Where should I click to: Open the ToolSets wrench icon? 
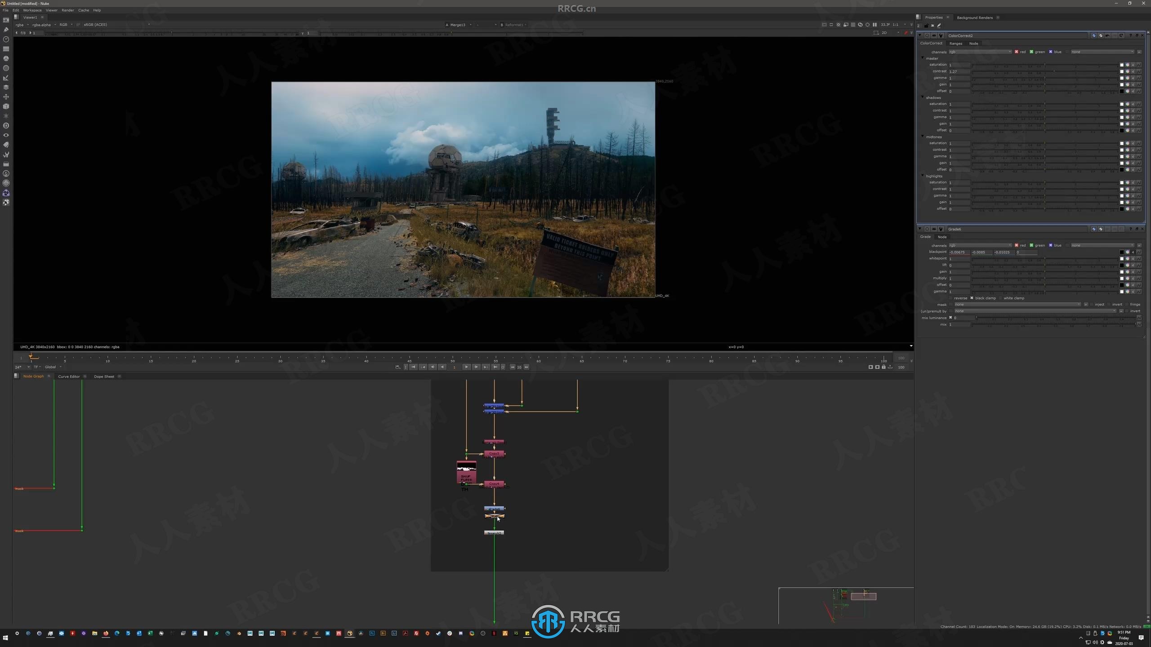coord(6,155)
